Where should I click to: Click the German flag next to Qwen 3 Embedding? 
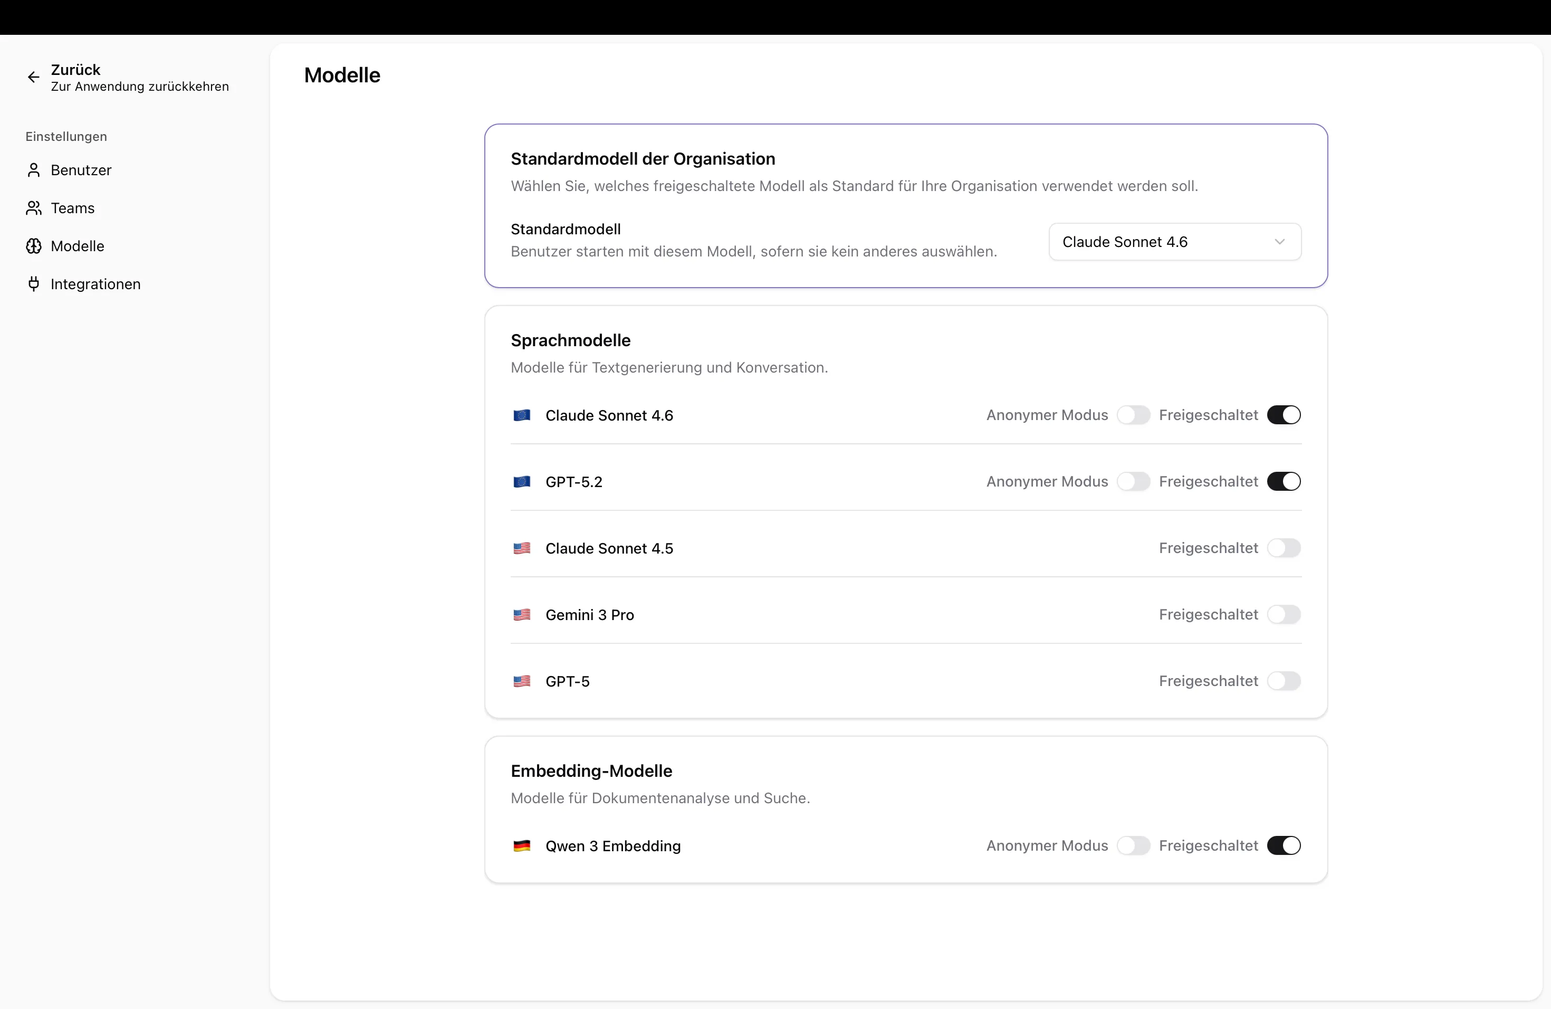pos(522,846)
